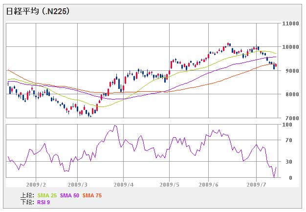Click the 7000 price axis label
306x212 pixels.
pos(292,118)
